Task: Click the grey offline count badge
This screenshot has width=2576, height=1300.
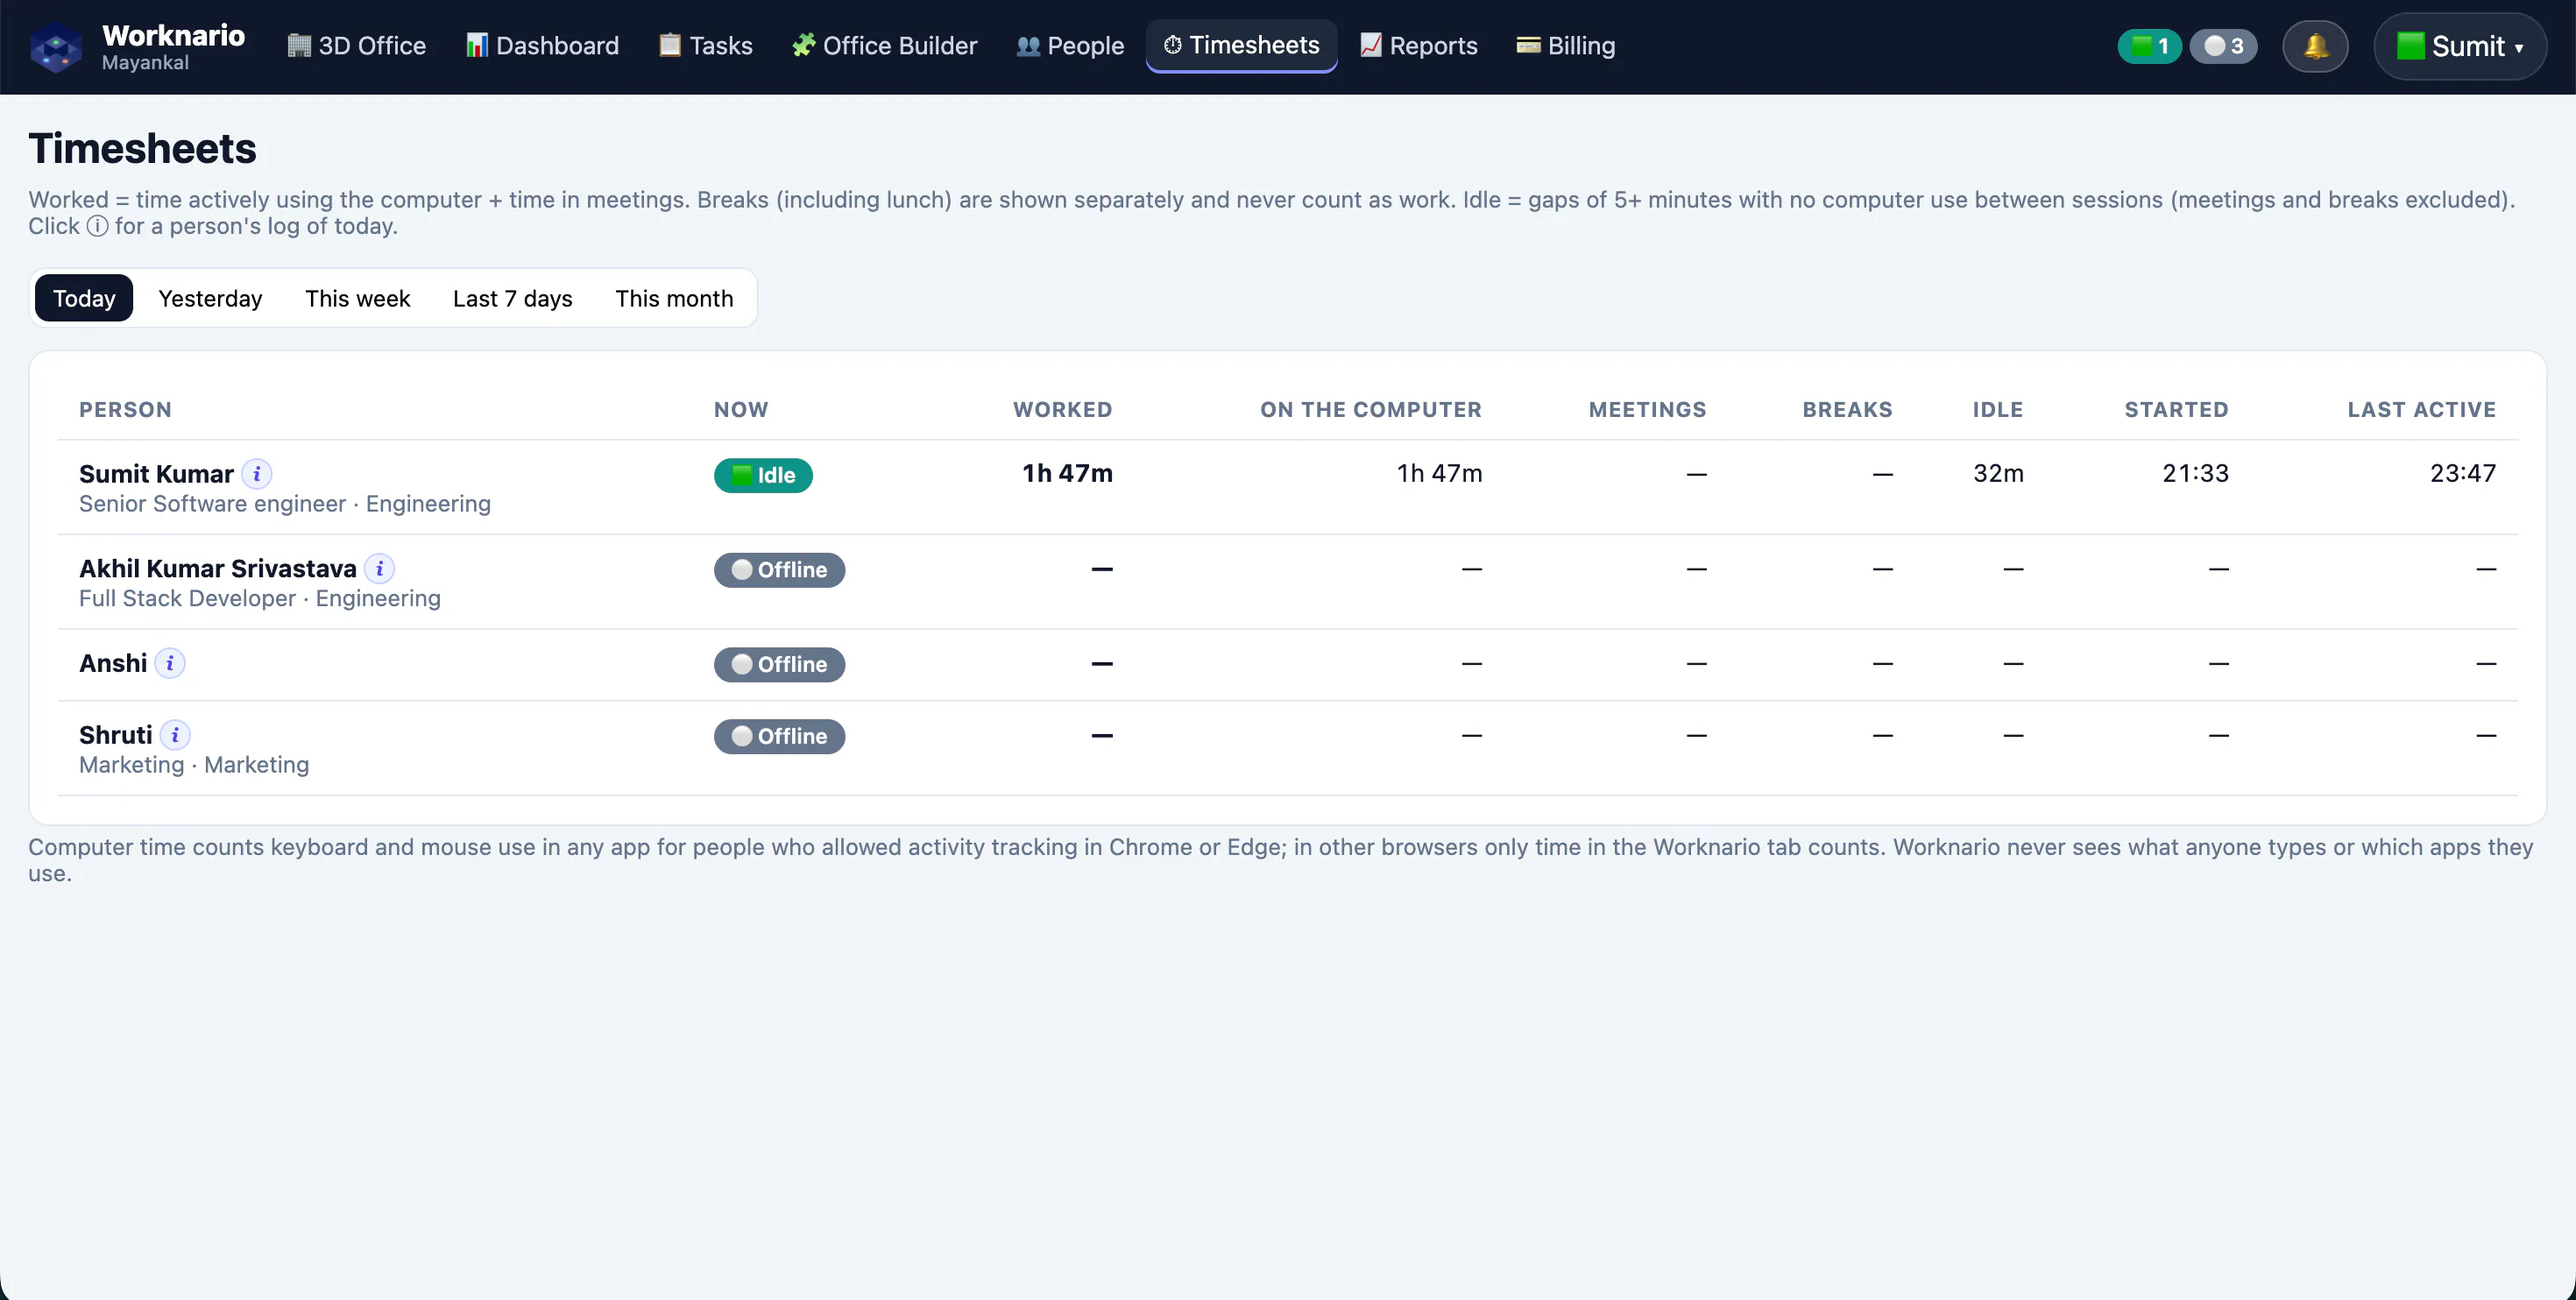Action: (2223, 46)
